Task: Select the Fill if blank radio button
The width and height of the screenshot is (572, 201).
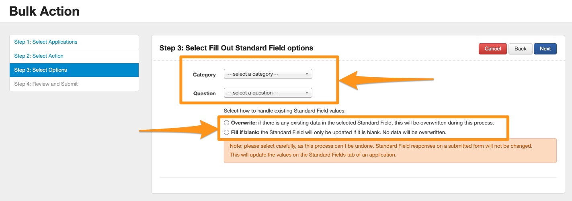Action: 227,132
